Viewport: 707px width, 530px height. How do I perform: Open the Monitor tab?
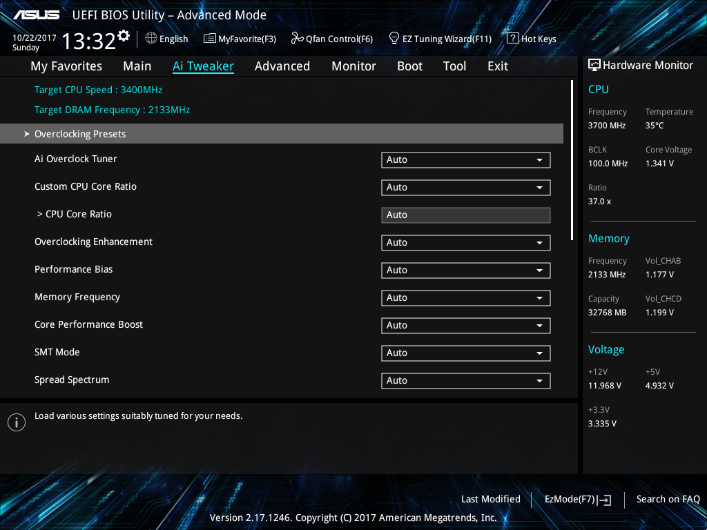pos(353,66)
